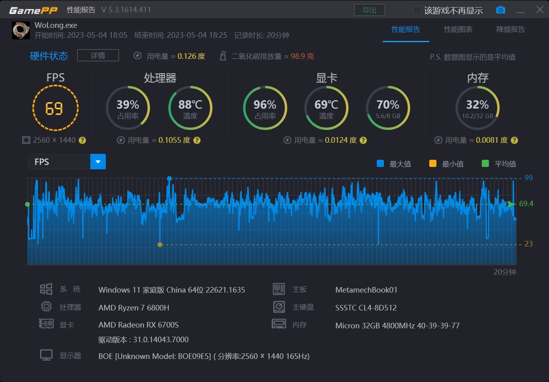Click the green 平均值 legend swatch

pyautogui.click(x=485, y=163)
